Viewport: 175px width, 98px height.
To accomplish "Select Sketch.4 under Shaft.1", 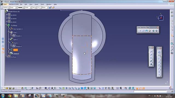I will (19, 47).
